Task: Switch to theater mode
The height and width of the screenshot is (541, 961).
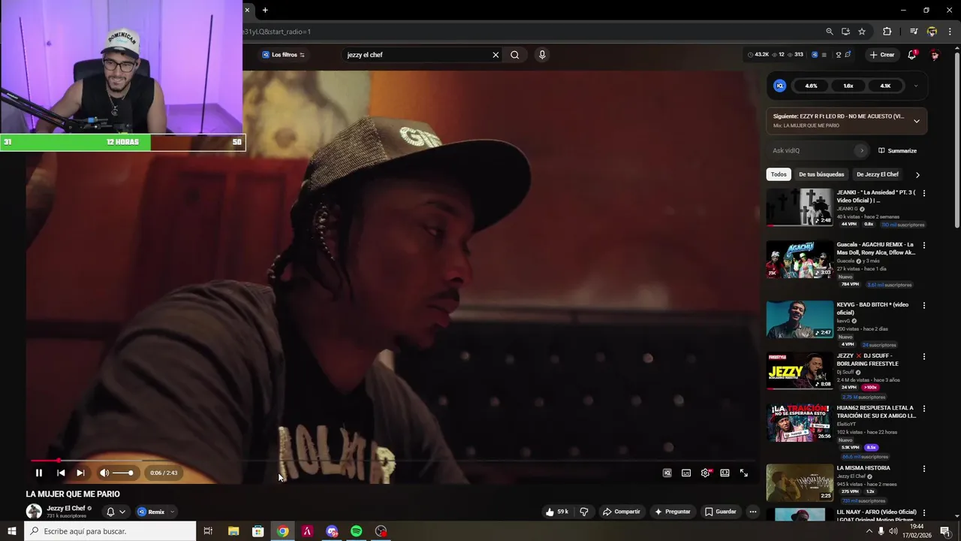Action: tap(725, 473)
